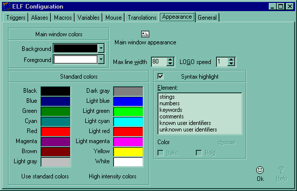Click the ELF title bar application icon

tap(7, 7)
